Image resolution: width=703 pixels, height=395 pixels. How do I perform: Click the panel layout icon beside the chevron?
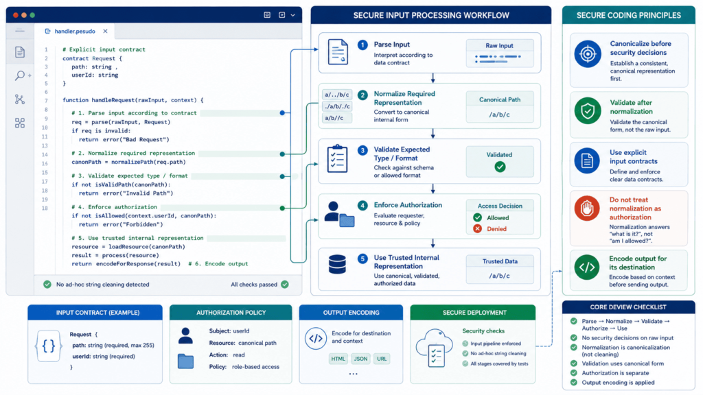[282, 15]
